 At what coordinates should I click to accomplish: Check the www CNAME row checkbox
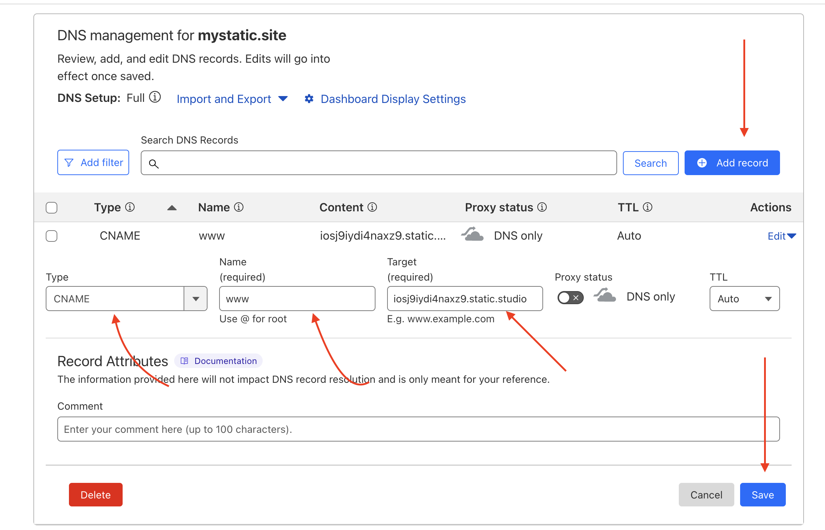pos(52,236)
